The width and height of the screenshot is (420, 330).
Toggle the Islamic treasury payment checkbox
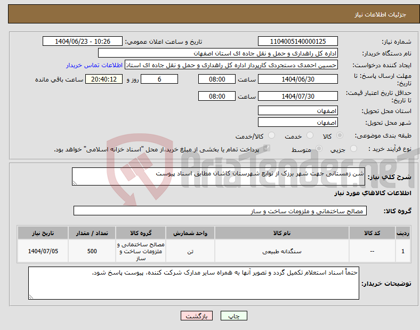click(266, 148)
